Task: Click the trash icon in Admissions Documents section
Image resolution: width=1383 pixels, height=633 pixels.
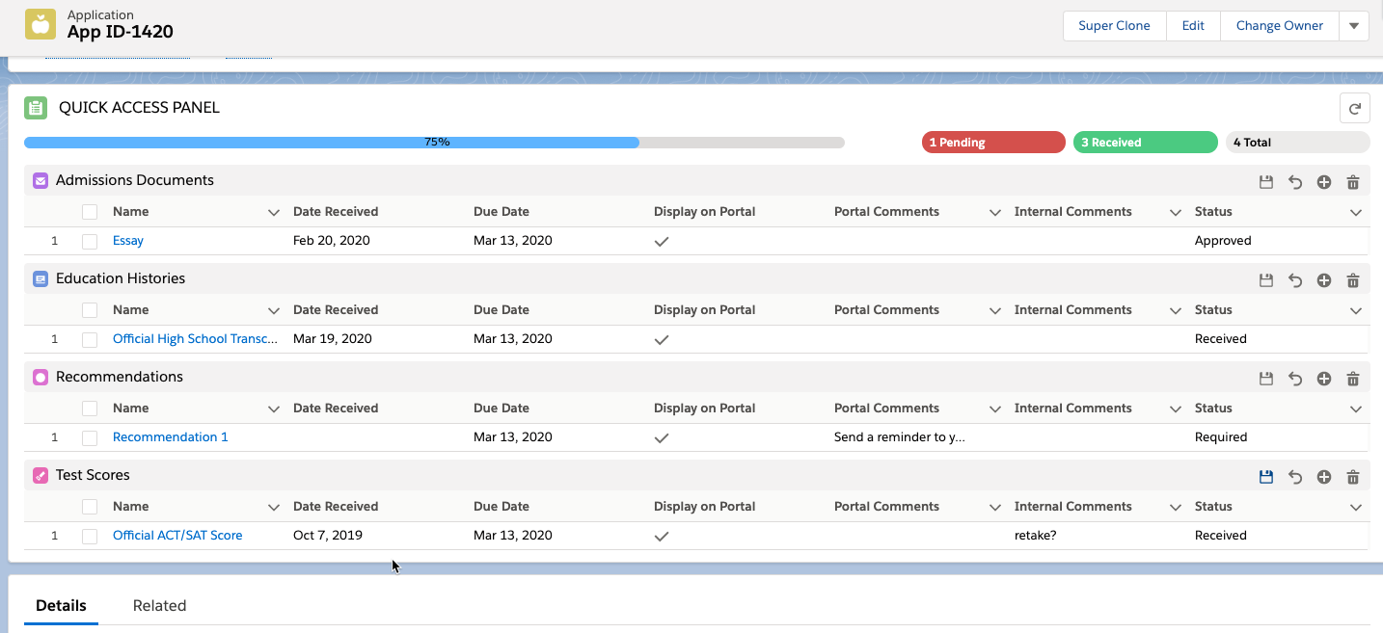Action: click(x=1353, y=182)
